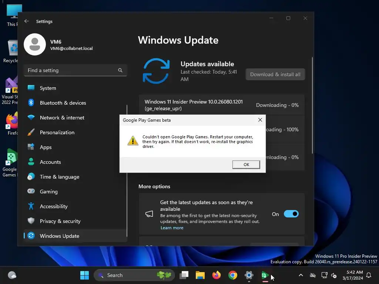This screenshot has width=379, height=284.
Task: Click the Windows Update sync arrows icon
Action: pyautogui.click(x=156, y=71)
